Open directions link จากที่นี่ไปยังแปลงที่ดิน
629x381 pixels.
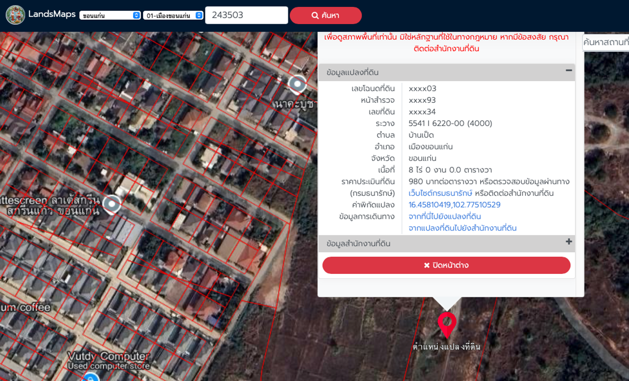click(445, 216)
